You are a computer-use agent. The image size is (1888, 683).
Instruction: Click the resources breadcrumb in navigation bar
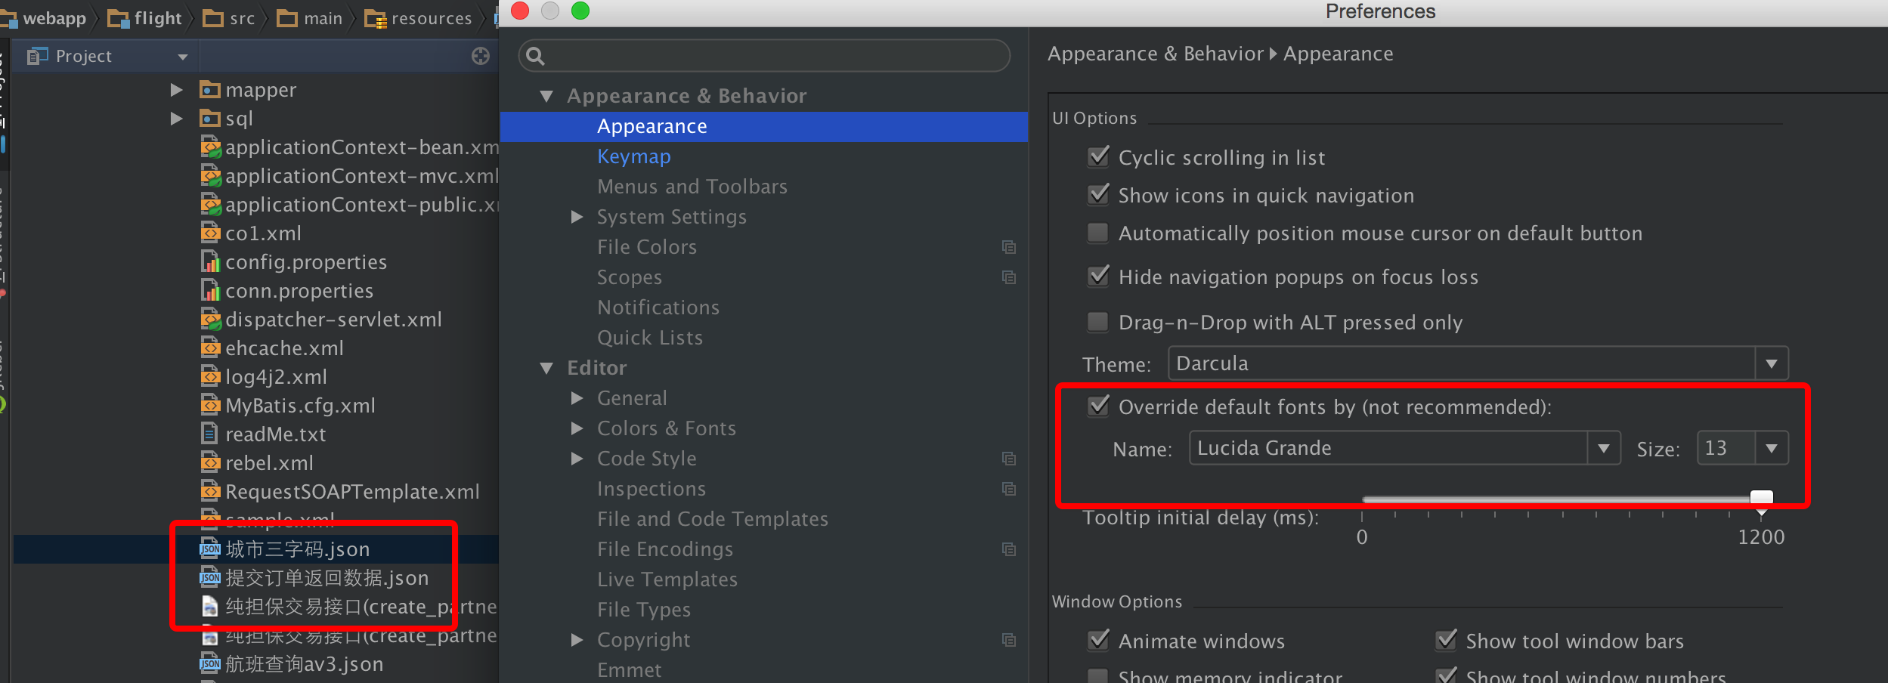(x=419, y=18)
